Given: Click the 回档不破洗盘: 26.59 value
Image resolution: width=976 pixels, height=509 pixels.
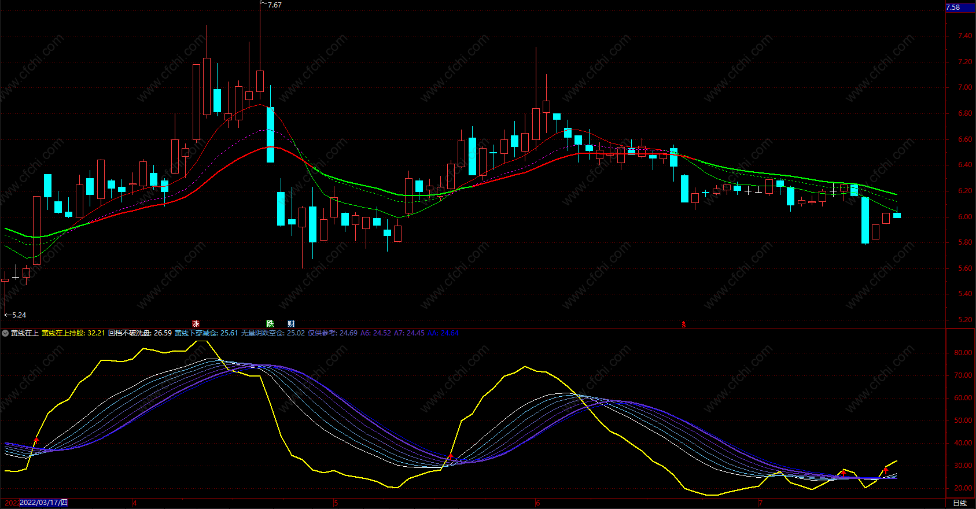Looking at the screenshot, I should point(140,333).
